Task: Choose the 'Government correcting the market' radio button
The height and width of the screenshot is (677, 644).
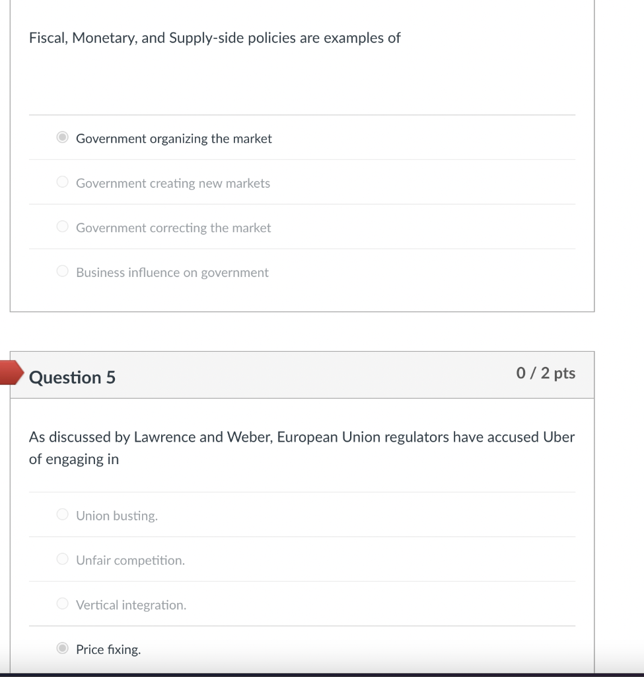Action: pyautogui.click(x=62, y=227)
